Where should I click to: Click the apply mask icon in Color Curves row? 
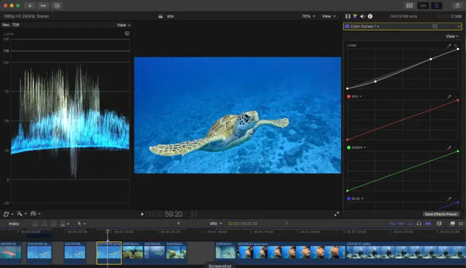coord(435,27)
